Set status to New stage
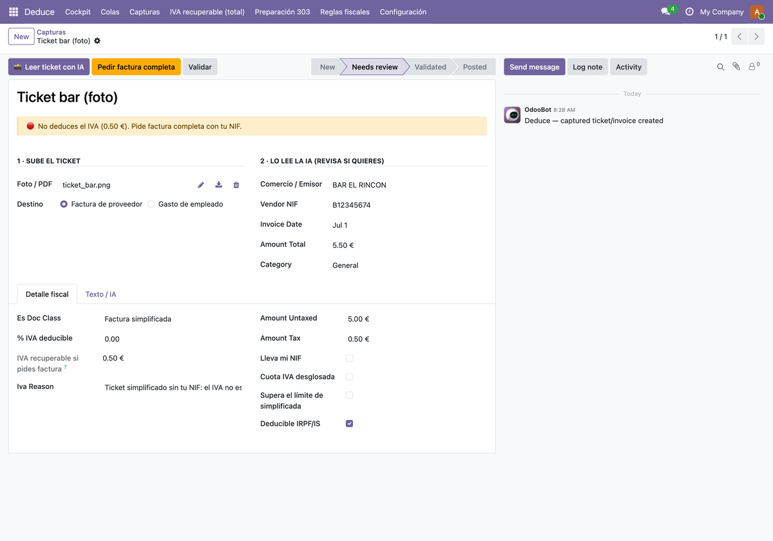This screenshot has width=773, height=541. pos(327,67)
